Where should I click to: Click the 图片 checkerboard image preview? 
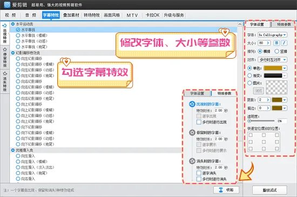[276, 87]
